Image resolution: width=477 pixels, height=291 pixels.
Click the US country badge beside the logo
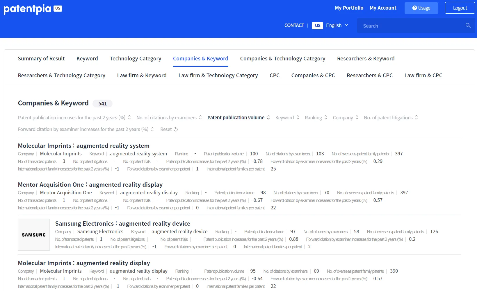point(58,8)
